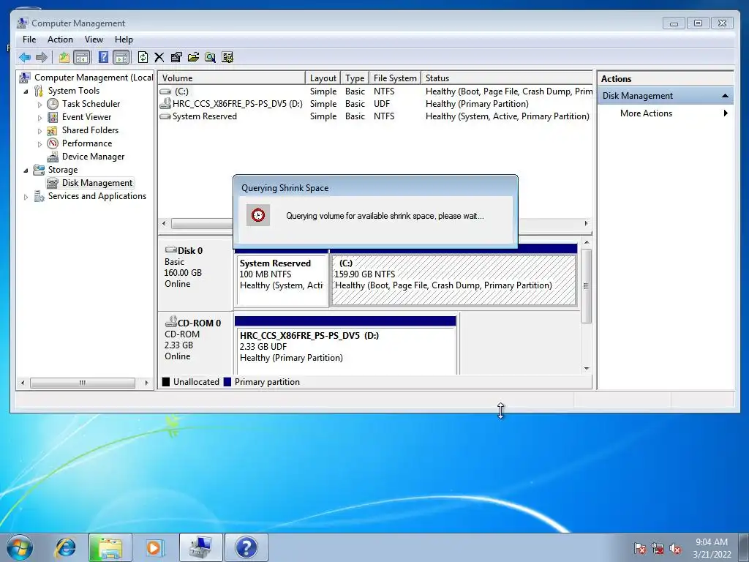The height and width of the screenshot is (562, 749).
Task: Expand the Performance node arrow
Action: point(39,144)
